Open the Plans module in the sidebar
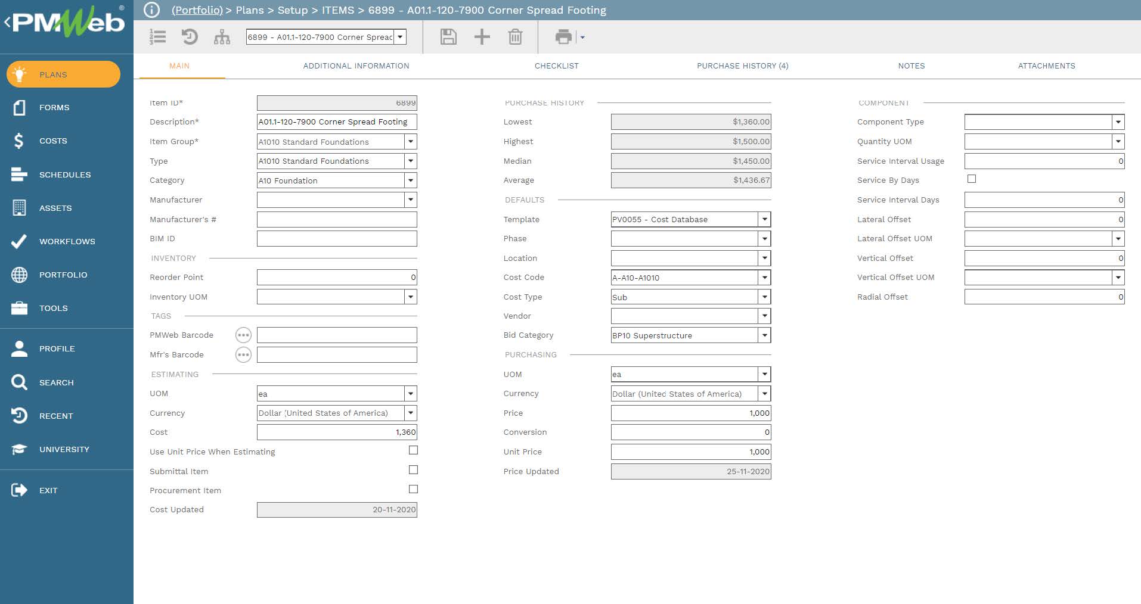The height and width of the screenshot is (604, 1141). pos(63,74)
